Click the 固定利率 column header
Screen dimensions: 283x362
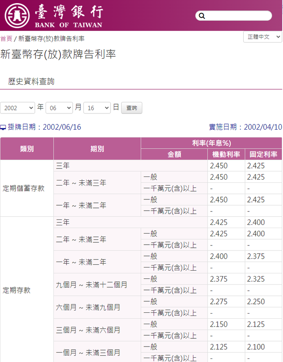[263, 154]
